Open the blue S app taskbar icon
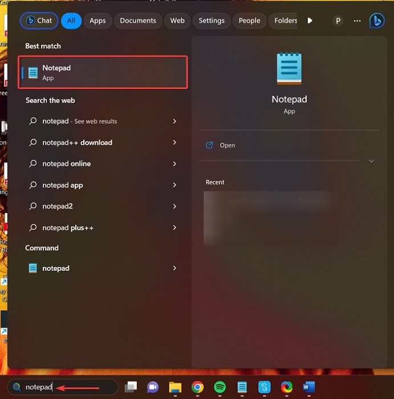 click(x=264, y=387)
